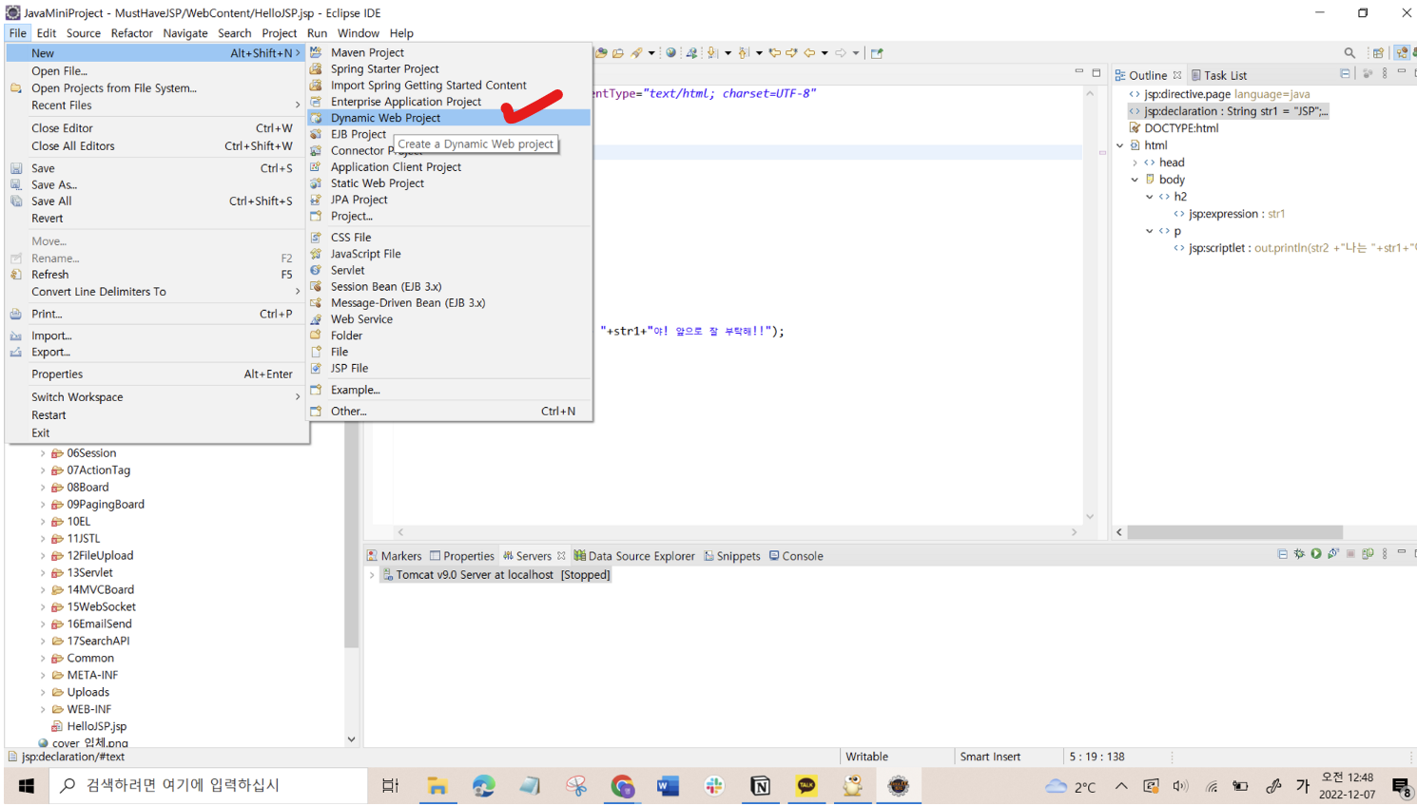Click the Last Edit Location toolbar icon
The image size is (1417, 806).
(x=774, y=53)
